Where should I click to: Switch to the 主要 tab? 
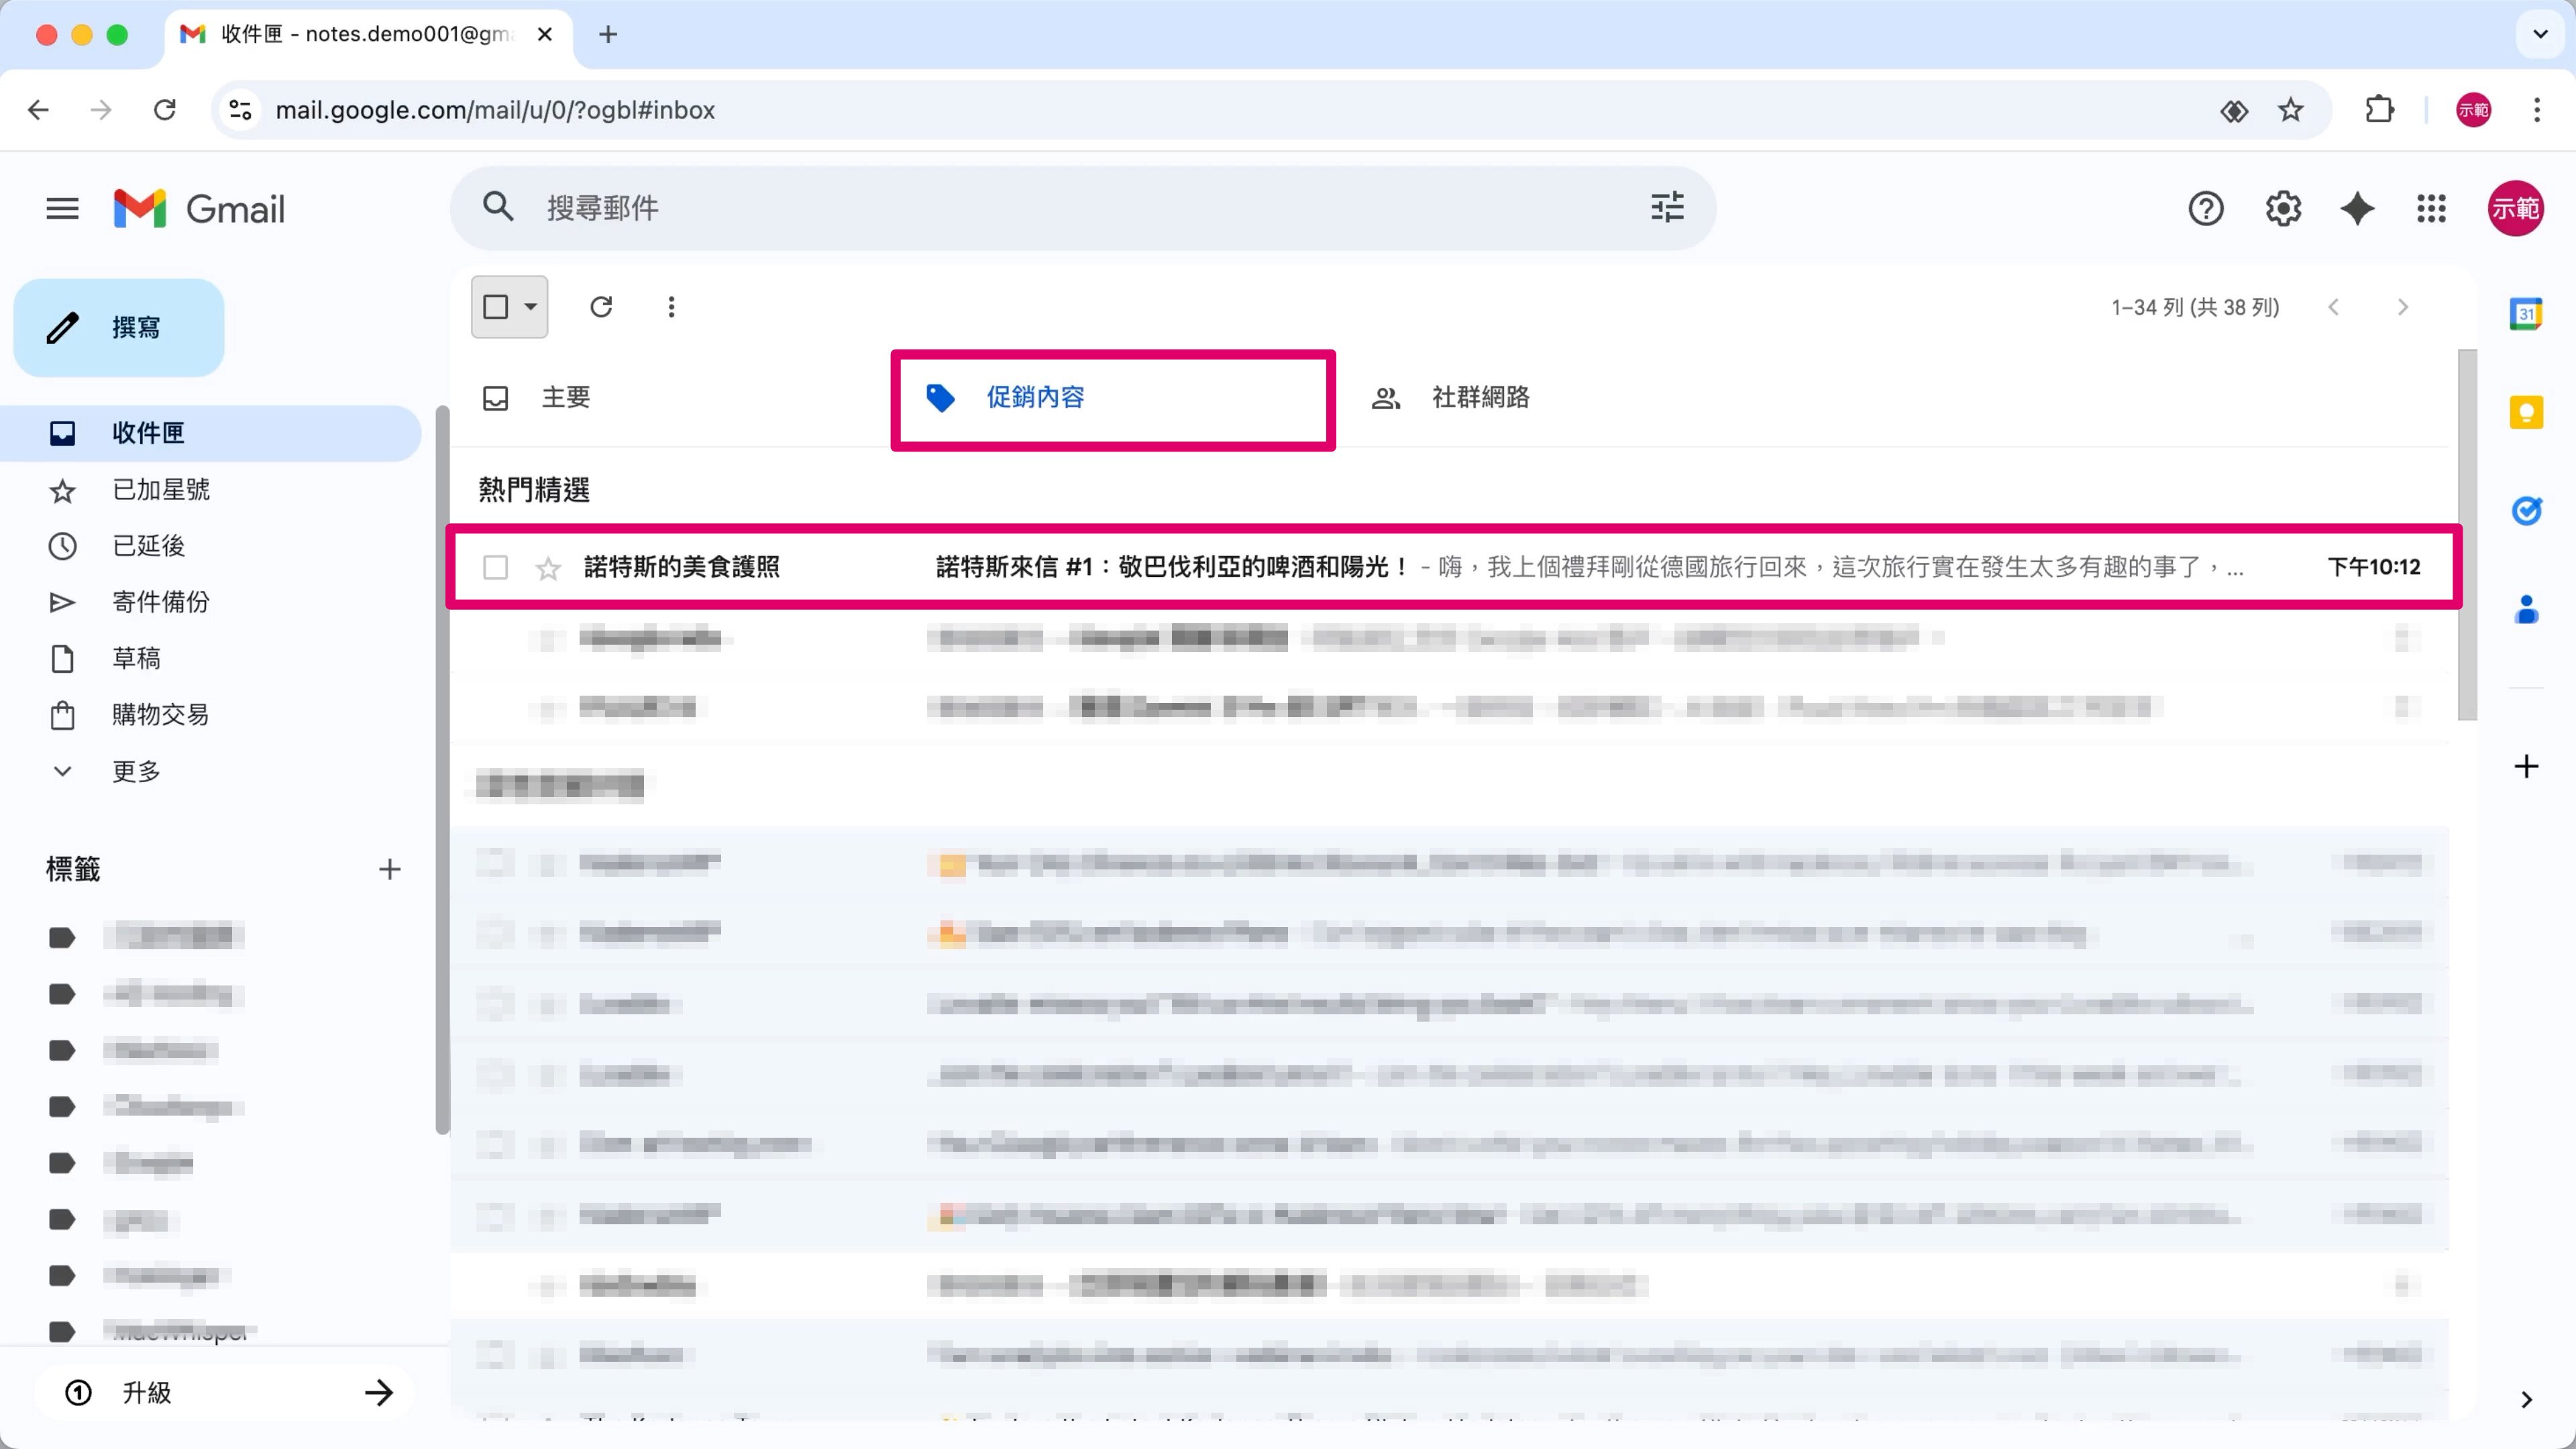(x=565, y=398)
